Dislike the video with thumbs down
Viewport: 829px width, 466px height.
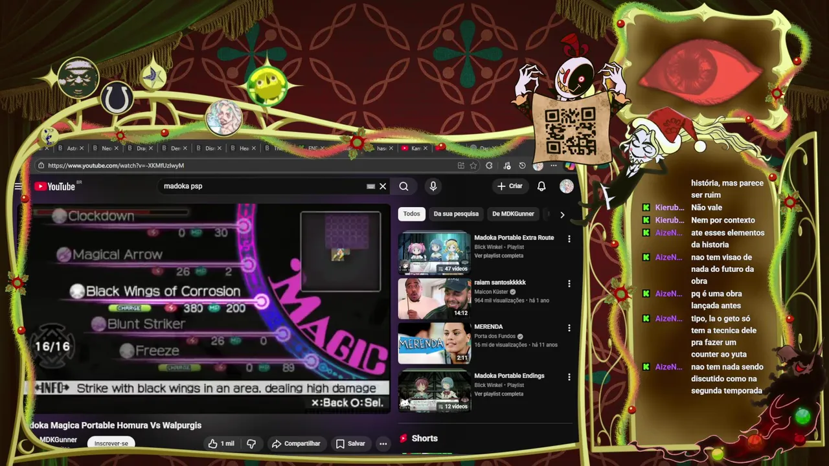[x=251, y=443]
